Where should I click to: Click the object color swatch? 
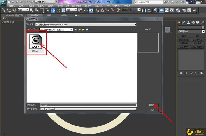(203, 27)
